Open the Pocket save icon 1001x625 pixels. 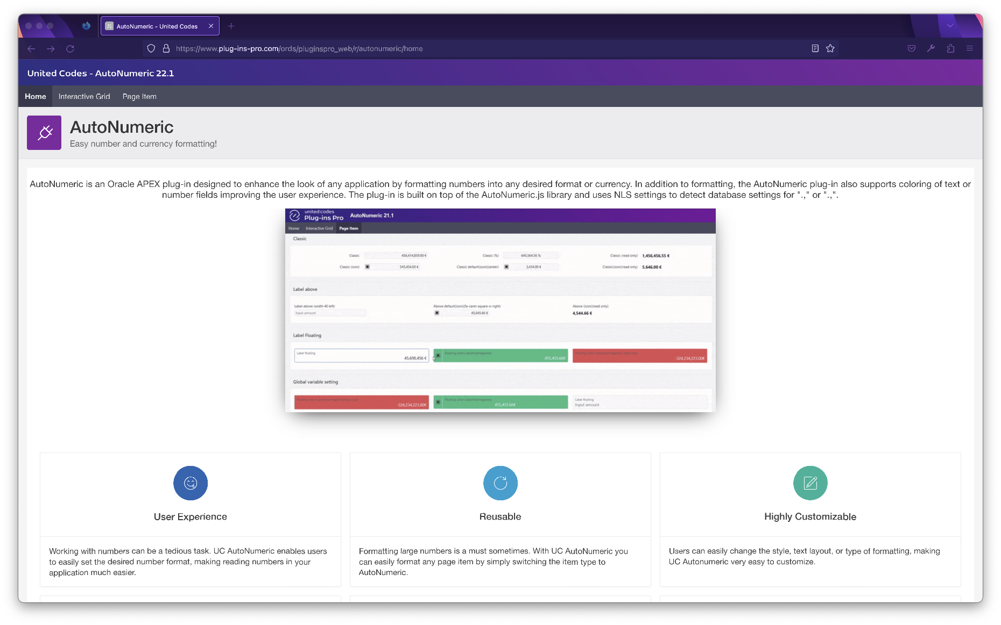[912, 48]
